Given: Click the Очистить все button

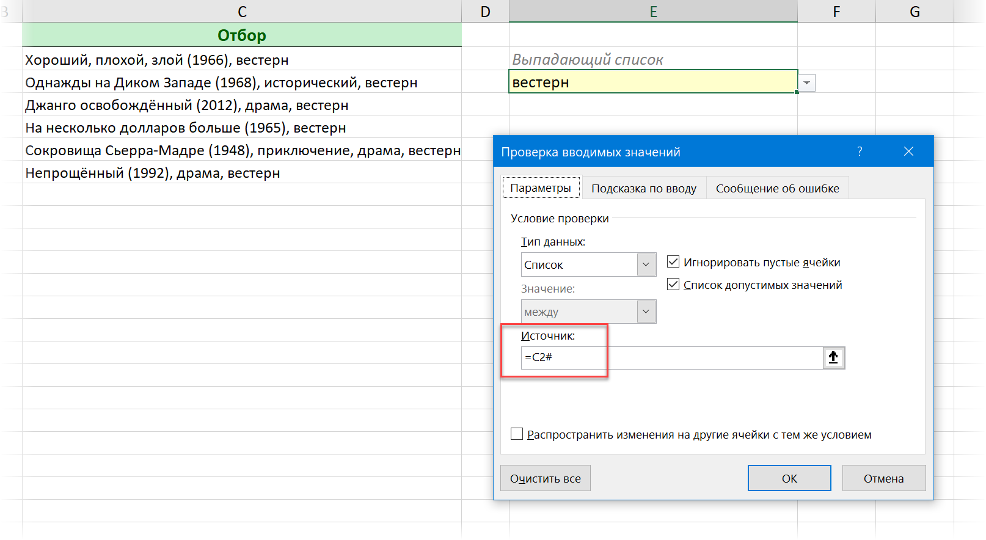Looking at the screenshot, I should coord(545,478).
